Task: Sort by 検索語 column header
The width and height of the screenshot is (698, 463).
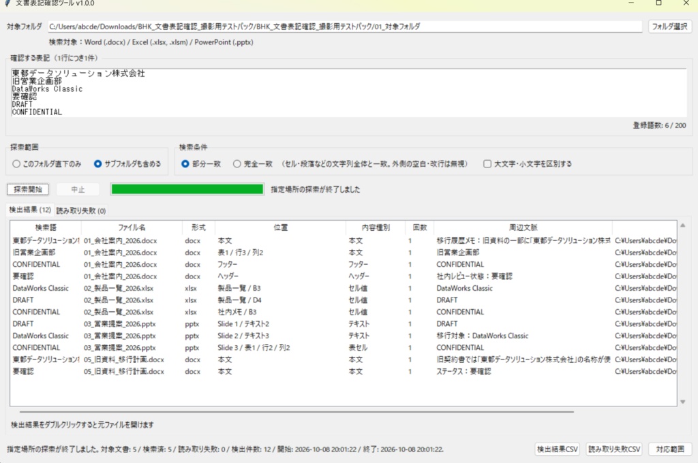Action: click(x=46, y=227)
